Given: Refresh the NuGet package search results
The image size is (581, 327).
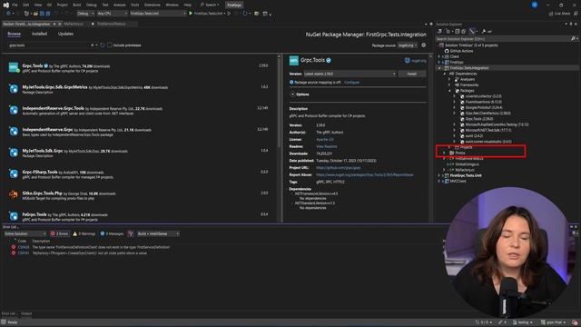Looking at the screenshot, I should (x=103, y=45).
